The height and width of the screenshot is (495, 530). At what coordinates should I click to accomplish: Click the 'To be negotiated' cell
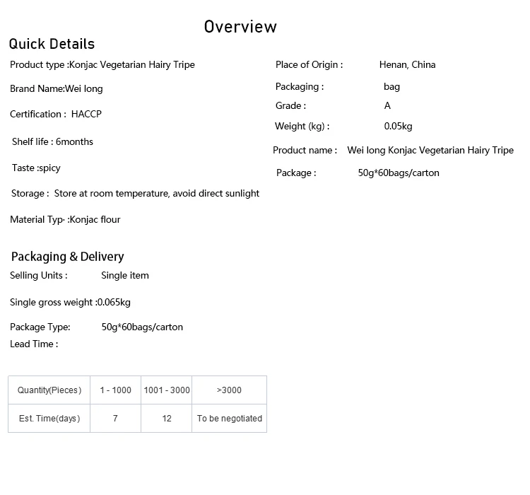coord(230,419)
